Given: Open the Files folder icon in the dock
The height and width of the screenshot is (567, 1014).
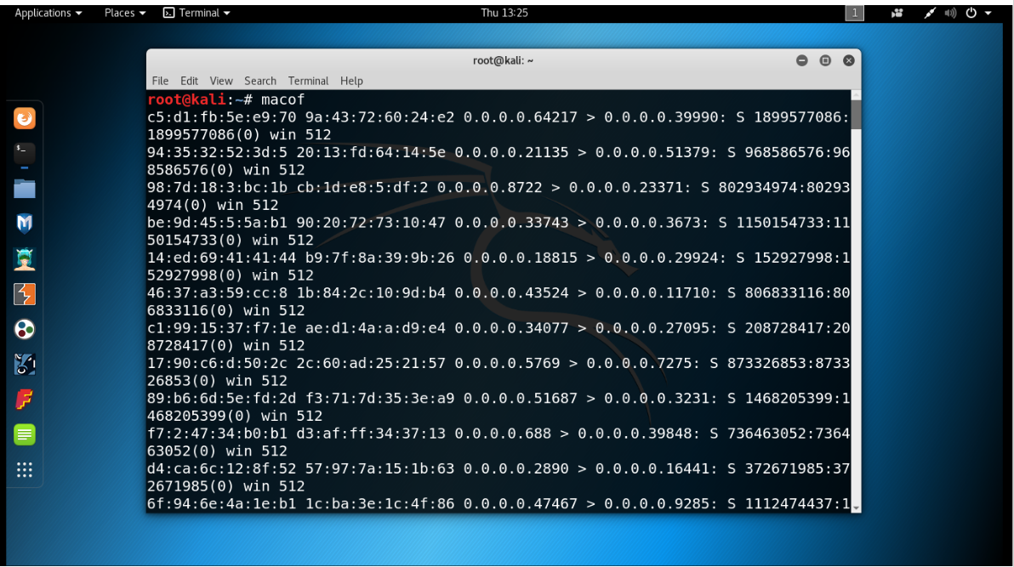Looking at the screenshot, I should pyautogui.click(x=25, y=189).
